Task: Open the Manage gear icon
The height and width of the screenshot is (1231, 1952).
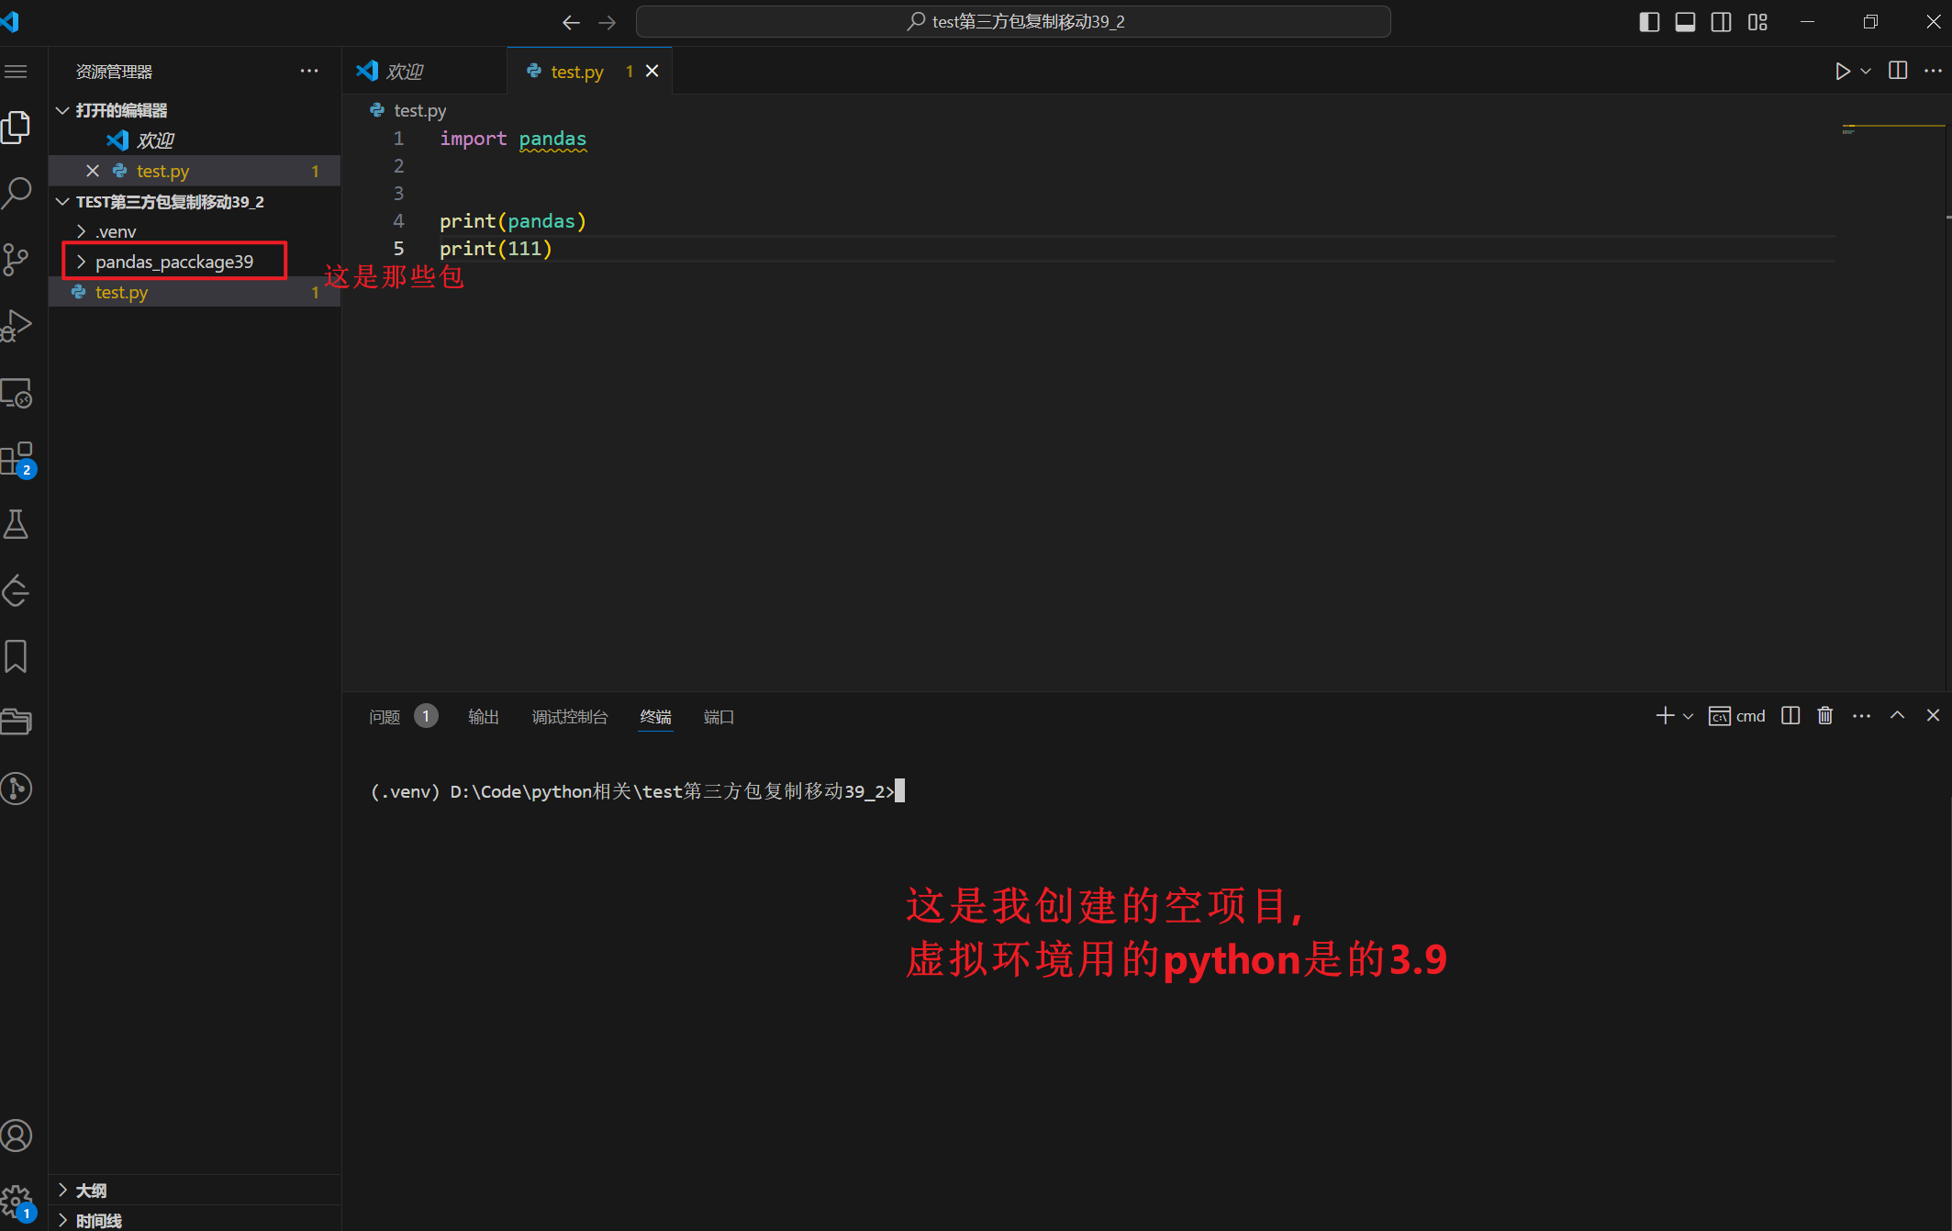Action: (x=17, y=1202)
